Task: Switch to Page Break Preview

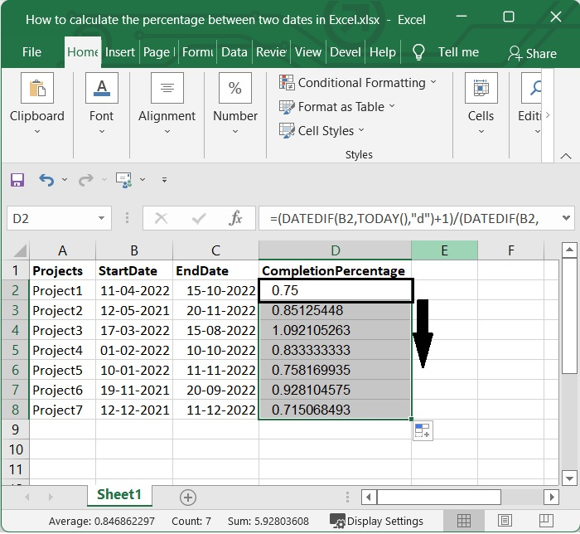Action: pos(546,521)
